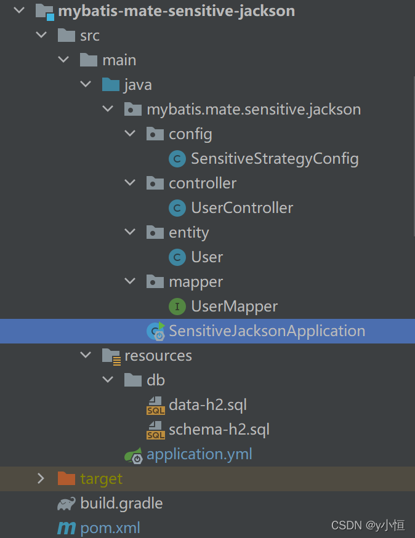This screenshot has height=538, width=415.
Task: Click the UserMapper interface icon
Action: (x=177, y=307)
